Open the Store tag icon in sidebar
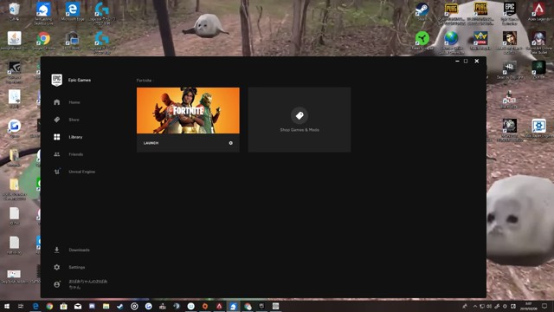The width and height of the screenshot is (554, 312). pos(57,120)
